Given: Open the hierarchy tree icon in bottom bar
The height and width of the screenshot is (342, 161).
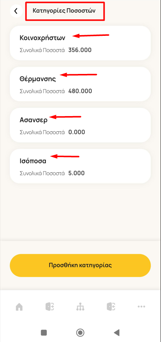Looking at the screenshot, I should pos(80,307).
